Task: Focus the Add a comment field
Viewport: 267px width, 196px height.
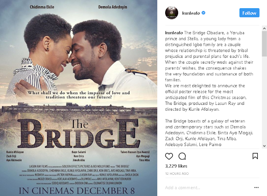Action: pos(208,188)
